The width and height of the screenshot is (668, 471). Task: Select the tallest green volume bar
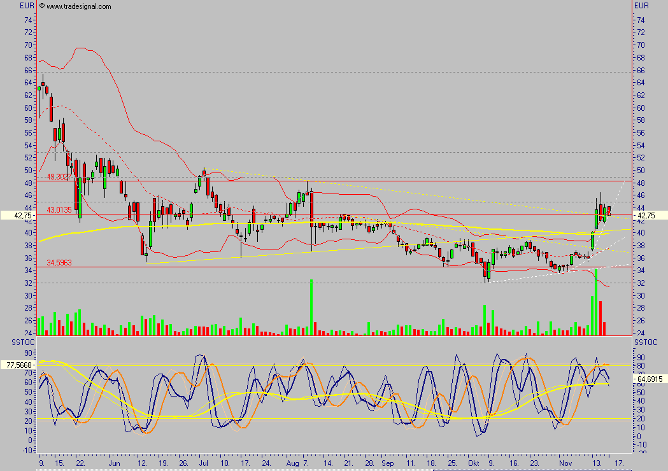(311, 306)
